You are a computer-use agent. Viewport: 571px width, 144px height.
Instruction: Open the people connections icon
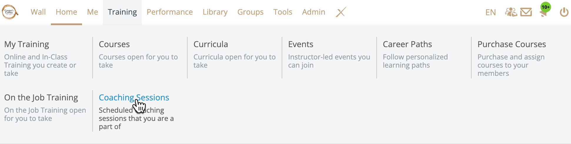pyautogui.click(x=511, y=12)
